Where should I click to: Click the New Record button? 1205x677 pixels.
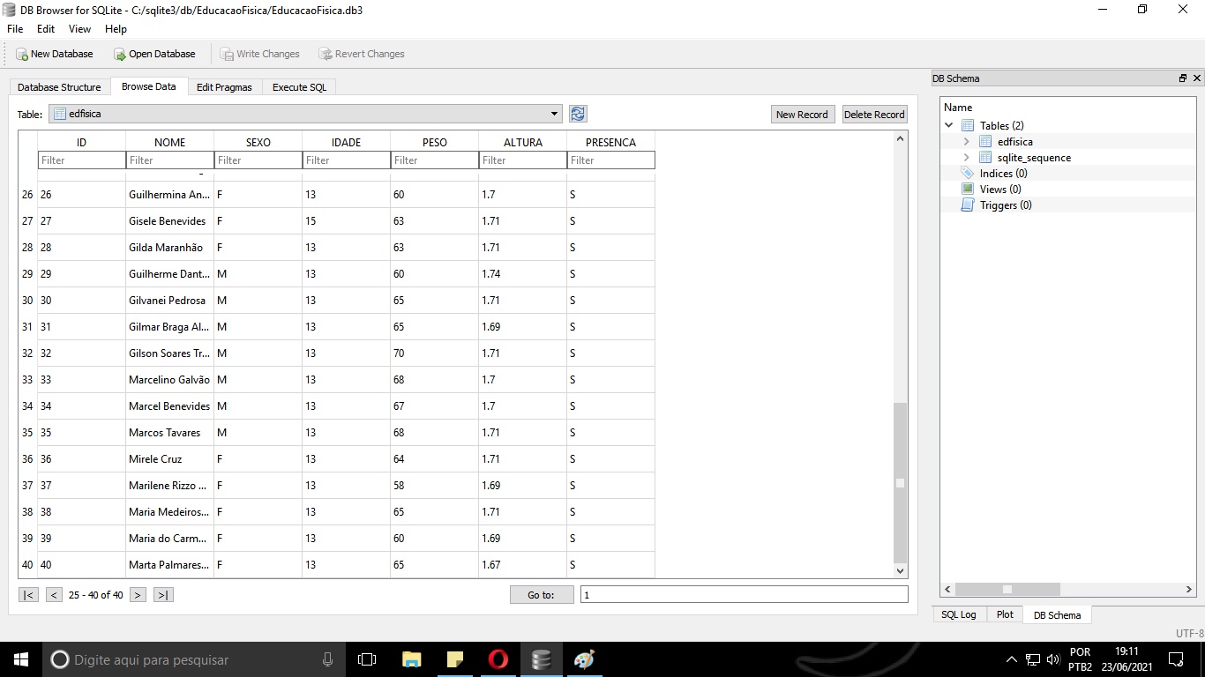coord(802,114)
